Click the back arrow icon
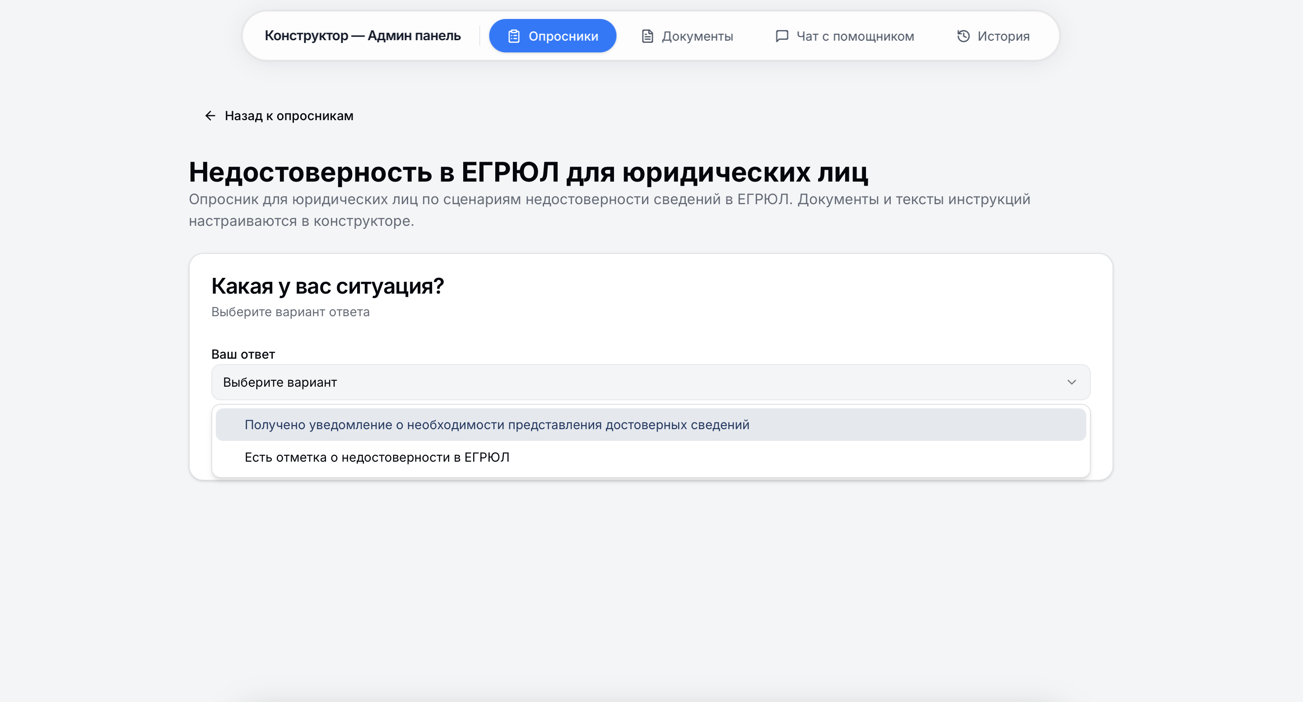 210,116
